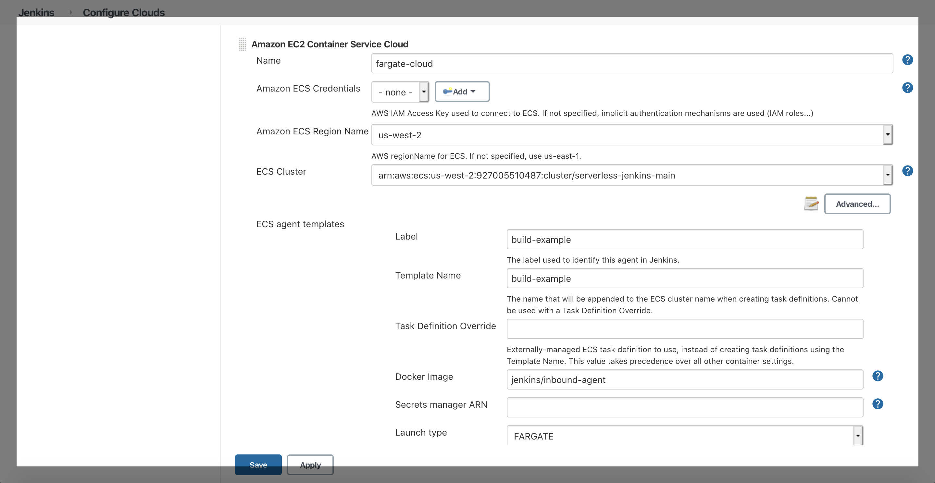Open help for Secrets manager ARN
This screenshot has height=483, width=935.
tap(878, 403)
